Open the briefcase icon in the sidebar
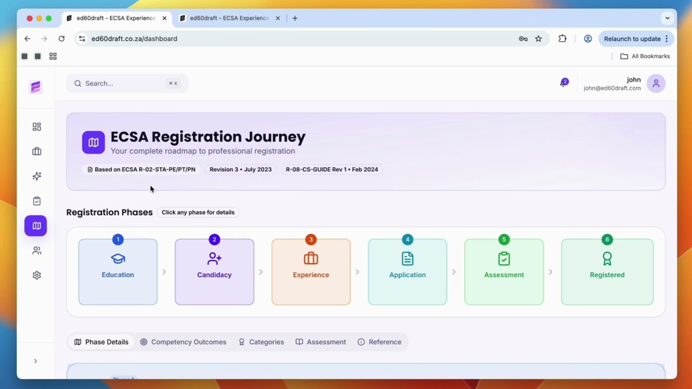 (37, 152)
